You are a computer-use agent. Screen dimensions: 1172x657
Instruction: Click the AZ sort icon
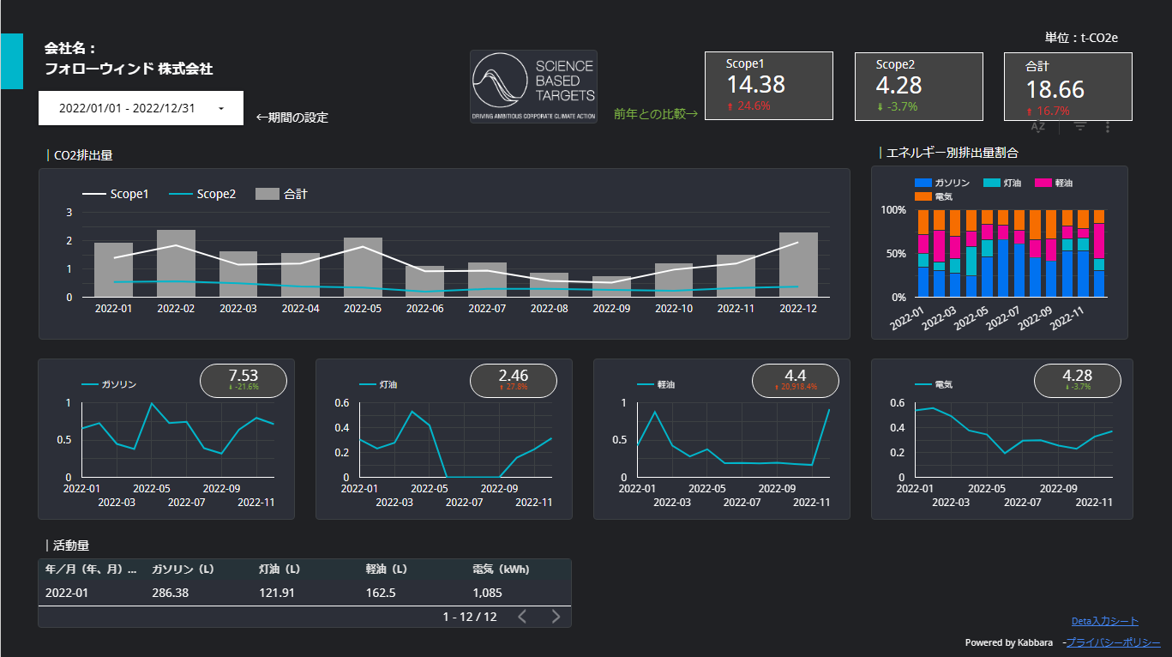[1038, 127]
